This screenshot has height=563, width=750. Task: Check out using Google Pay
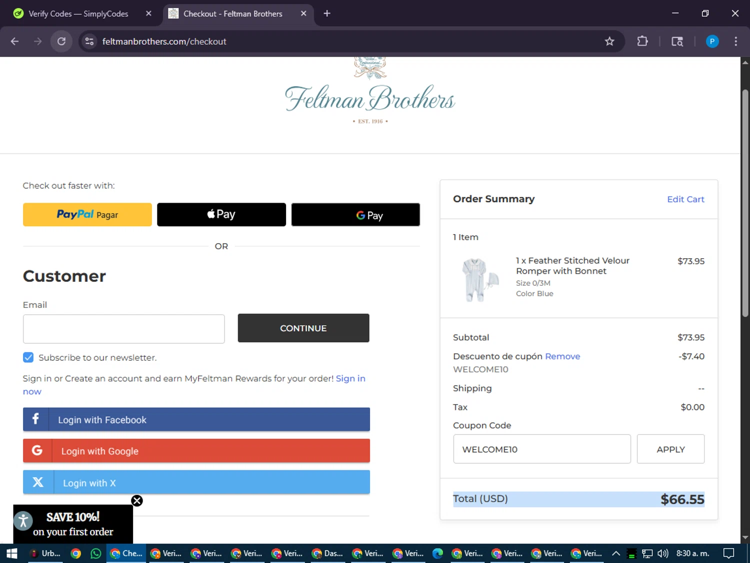(355, 215)
